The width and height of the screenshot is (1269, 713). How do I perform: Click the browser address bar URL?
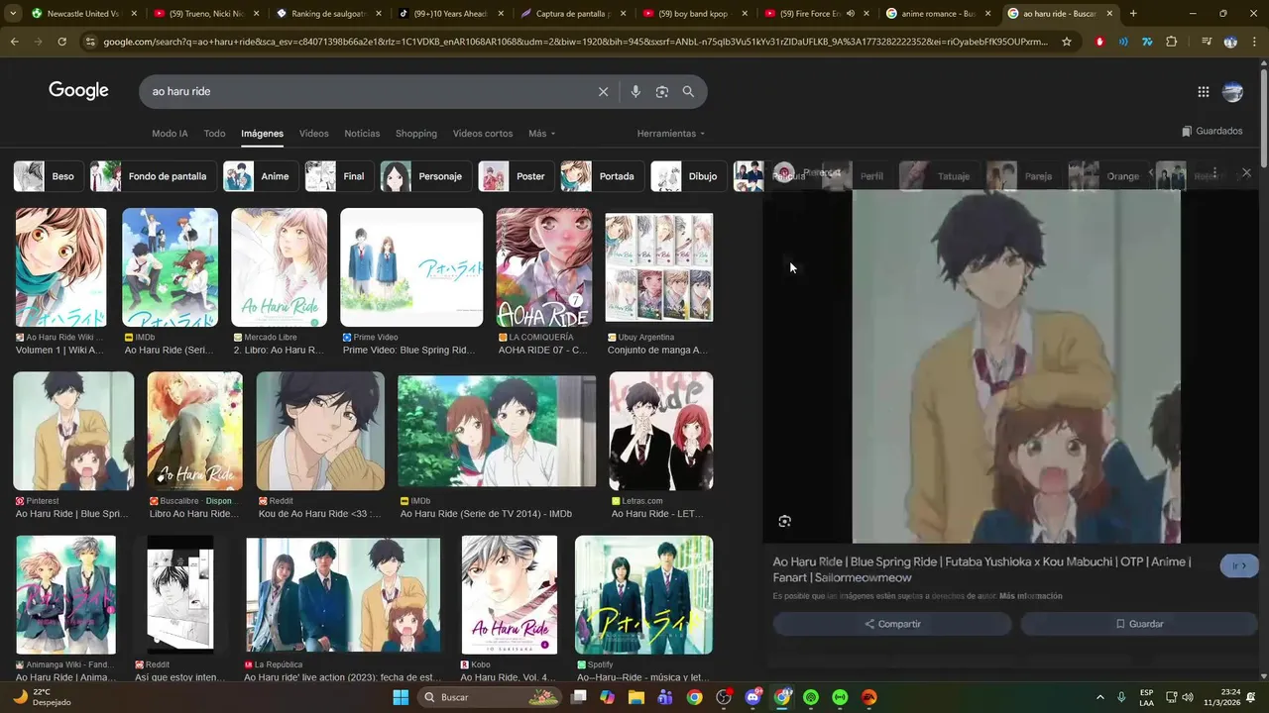coord(575,42)
